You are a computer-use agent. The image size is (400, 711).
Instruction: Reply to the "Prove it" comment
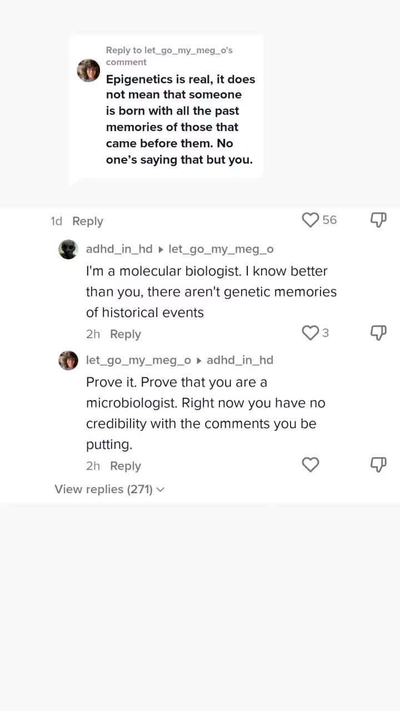pyautogui.click(x=126, y=466)
